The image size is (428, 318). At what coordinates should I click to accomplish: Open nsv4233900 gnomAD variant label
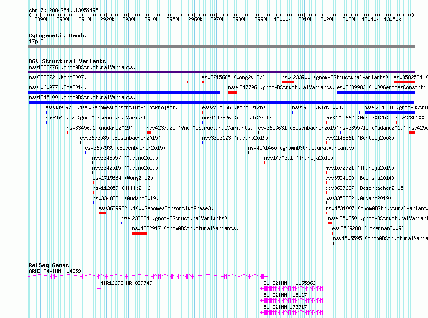tap(335, 77)
